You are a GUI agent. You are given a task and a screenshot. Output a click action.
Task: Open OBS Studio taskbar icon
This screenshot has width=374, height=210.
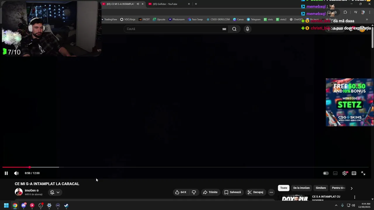[x=41, y=205]
